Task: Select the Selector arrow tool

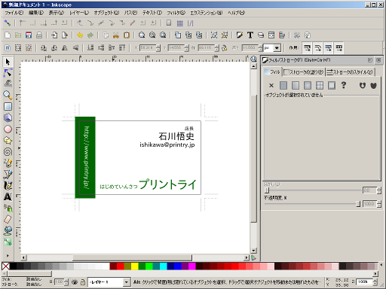Action: [x=8, y=62]
